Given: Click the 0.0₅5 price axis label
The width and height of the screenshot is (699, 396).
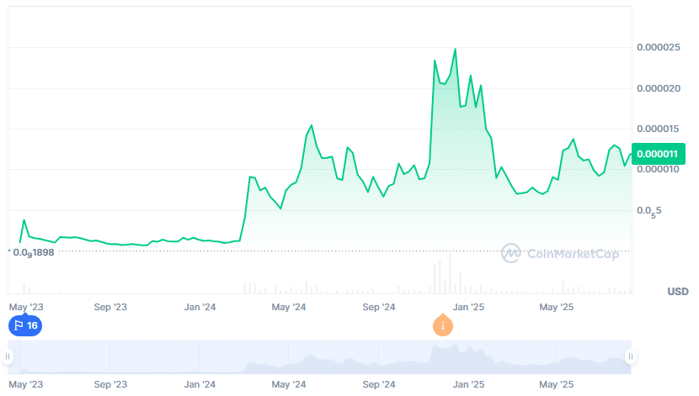Looking at the screenshot, I should [649, 211].
